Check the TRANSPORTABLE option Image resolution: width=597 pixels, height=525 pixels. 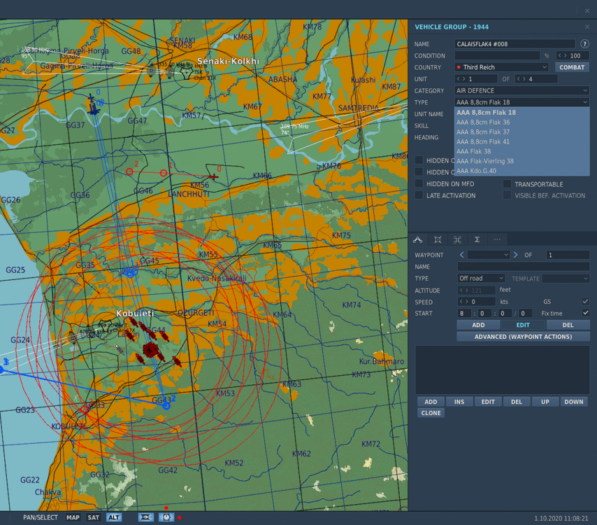[507, 184]
